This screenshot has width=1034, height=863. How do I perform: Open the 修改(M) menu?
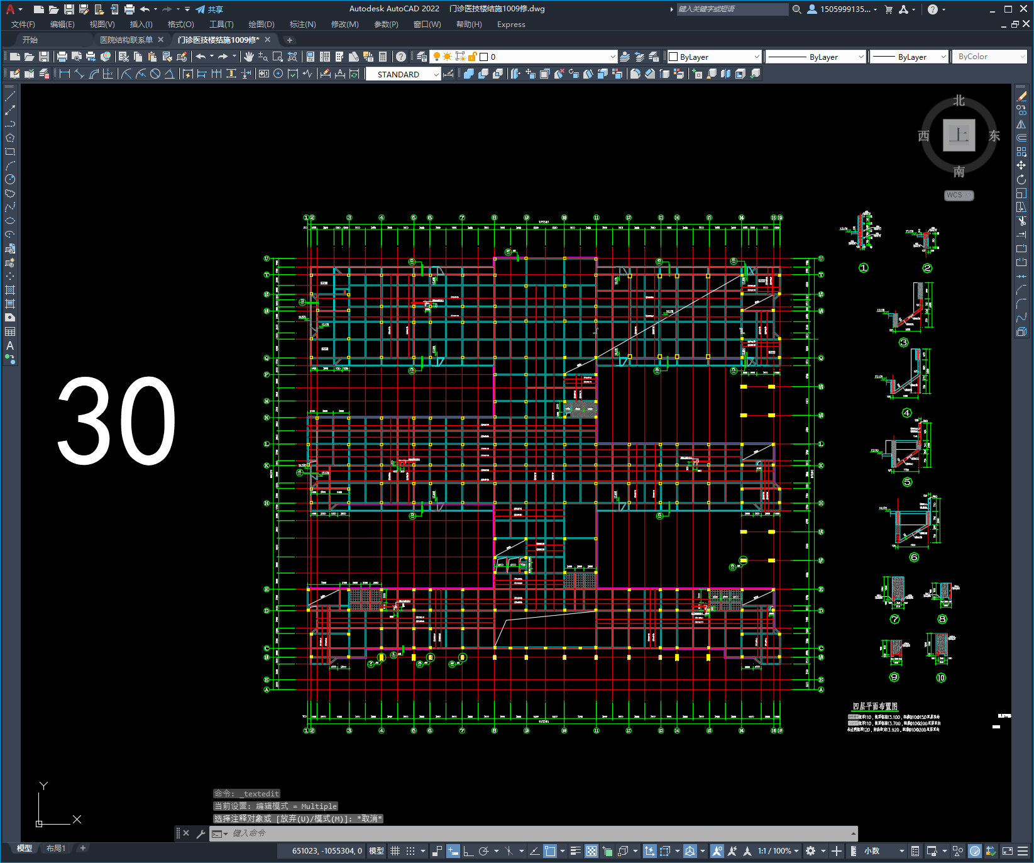click(x=345, y=25)
